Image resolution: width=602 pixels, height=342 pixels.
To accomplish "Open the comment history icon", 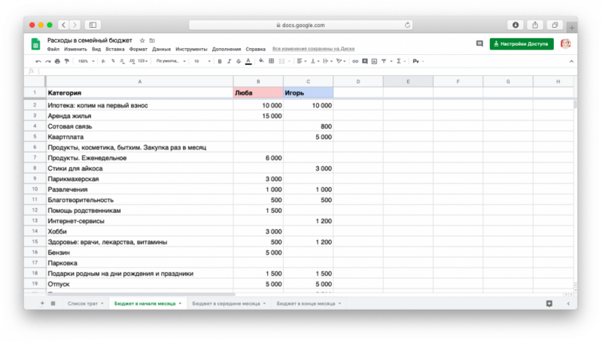I will pos(479,44).
